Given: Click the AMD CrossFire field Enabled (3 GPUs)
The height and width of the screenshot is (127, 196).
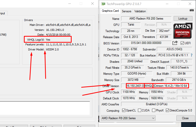Looking at the screenshot, I should [157, 104].
